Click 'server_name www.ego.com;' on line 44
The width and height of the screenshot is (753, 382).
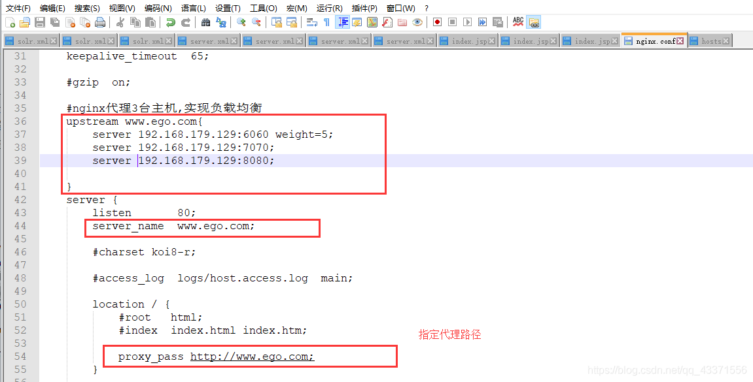173,226
